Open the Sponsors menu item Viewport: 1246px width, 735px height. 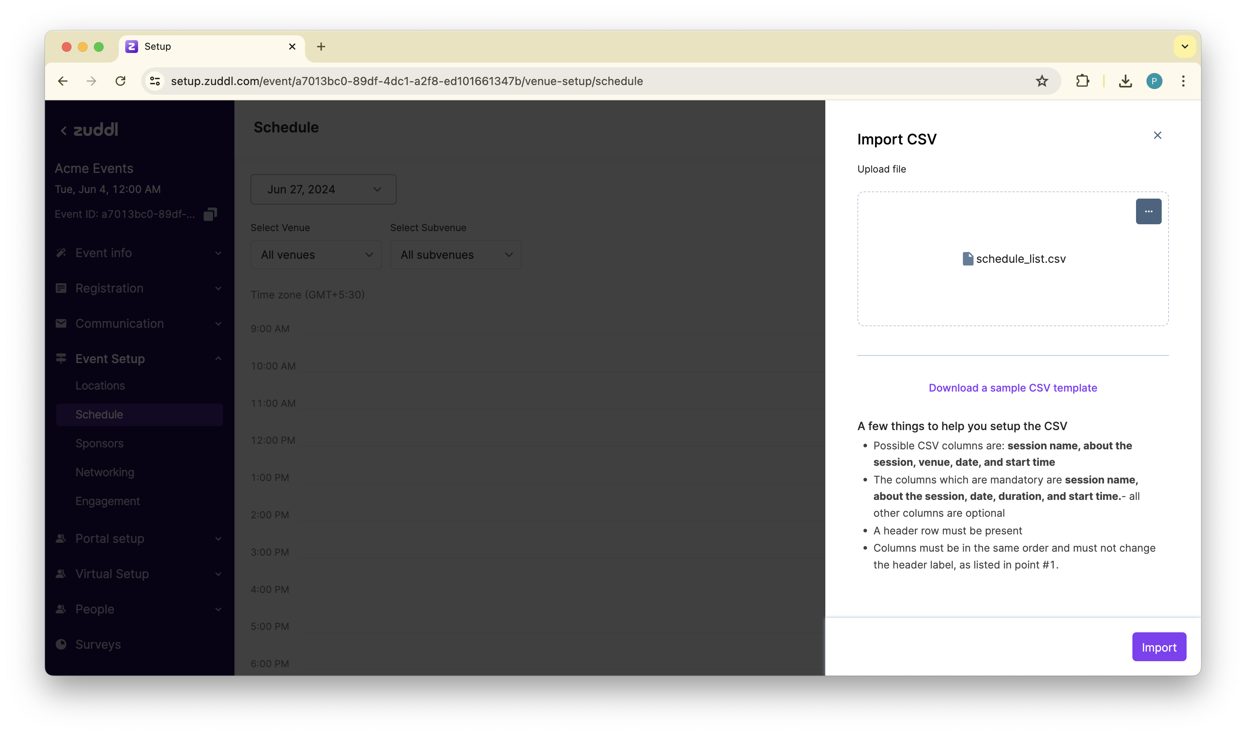(x=99, y=443)
